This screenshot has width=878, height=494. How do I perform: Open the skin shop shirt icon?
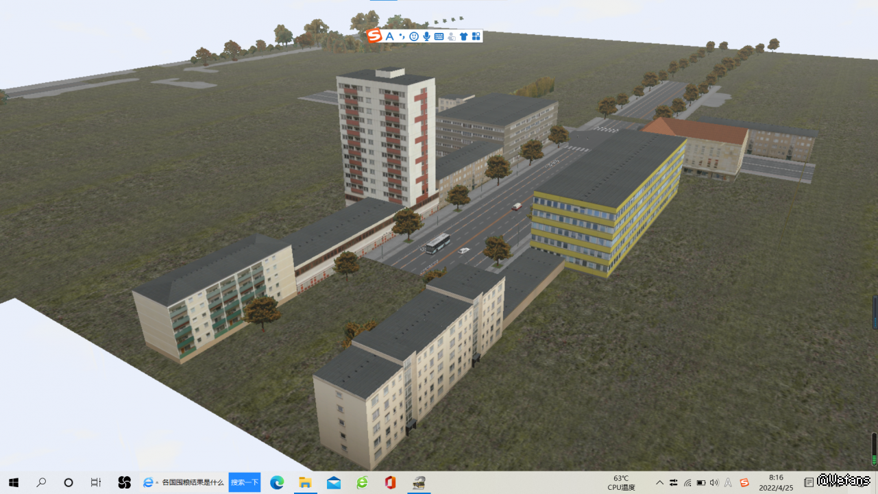(464, 36)
